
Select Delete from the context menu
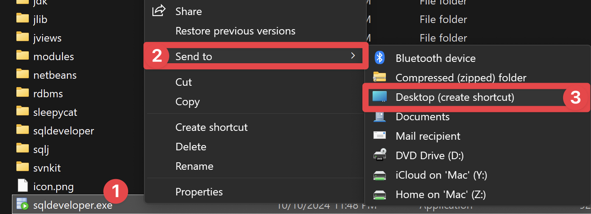[x=191, y=147]
